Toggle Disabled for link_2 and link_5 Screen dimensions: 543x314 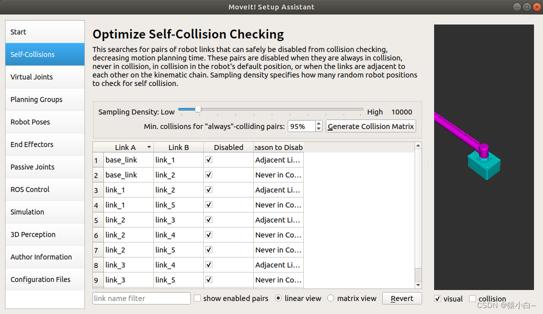[x=209, y=249]
